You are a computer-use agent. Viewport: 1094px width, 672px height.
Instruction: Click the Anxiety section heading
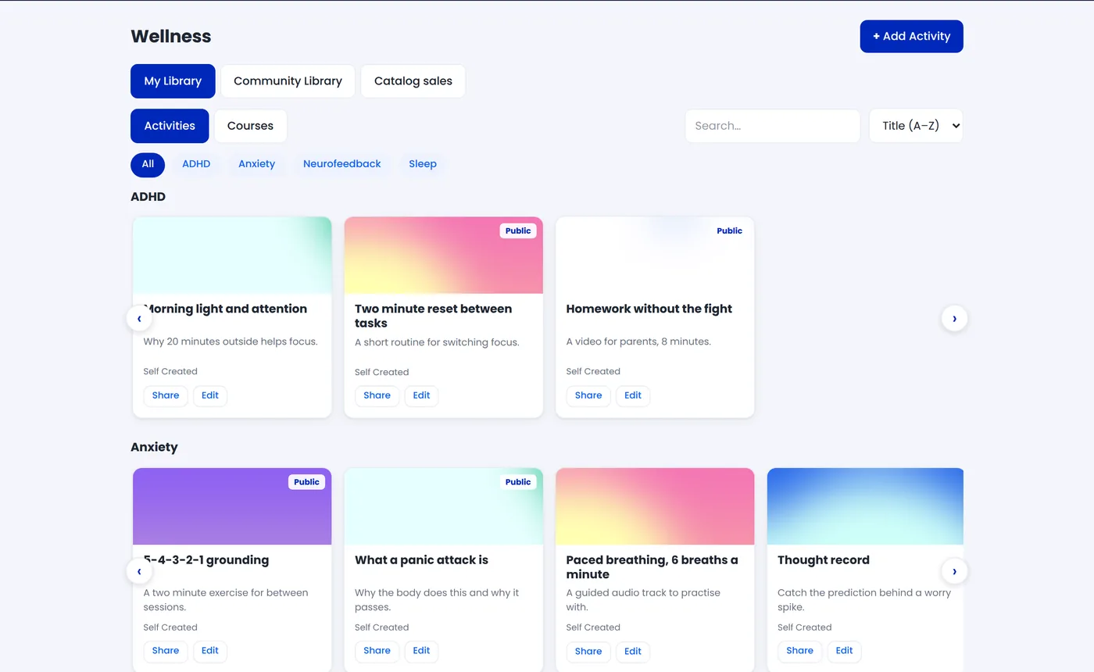pyautogui.click(x=154, y=448)
